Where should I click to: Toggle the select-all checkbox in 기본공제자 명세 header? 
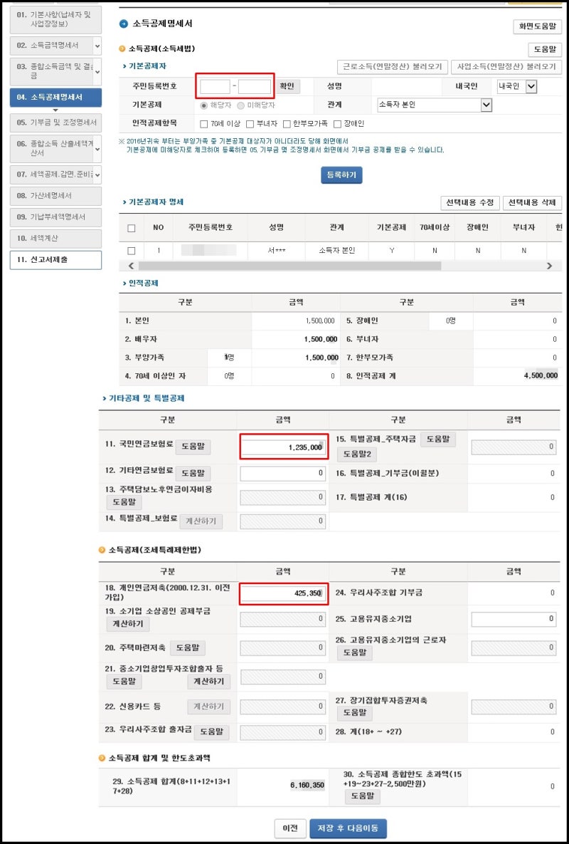(x=132, y=228)
